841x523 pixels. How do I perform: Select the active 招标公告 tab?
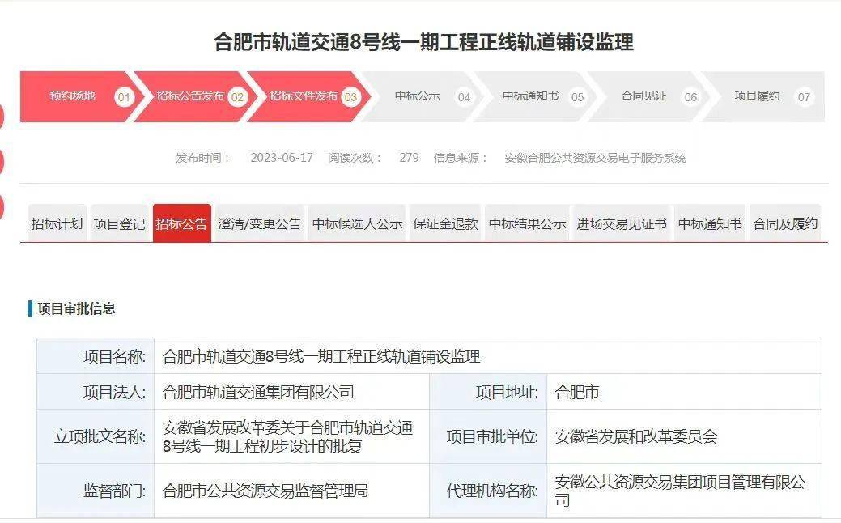pyautogui.click(x=182, y=223)
